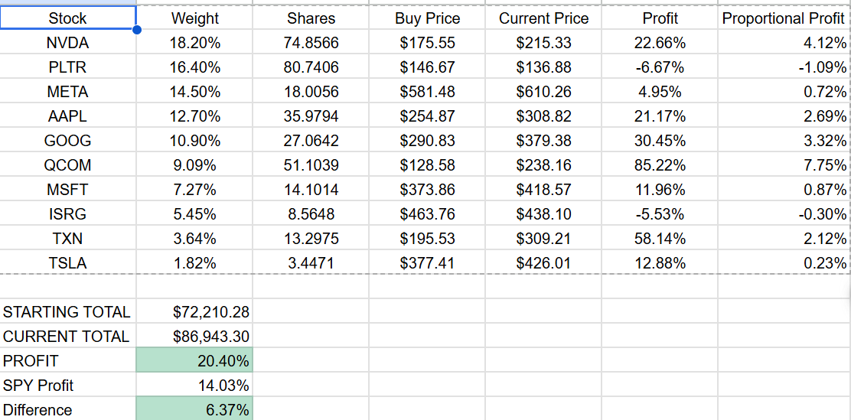Select QCOM weight cell 9.09%
The height and width of the screenshot is (420, 851).
195,165
